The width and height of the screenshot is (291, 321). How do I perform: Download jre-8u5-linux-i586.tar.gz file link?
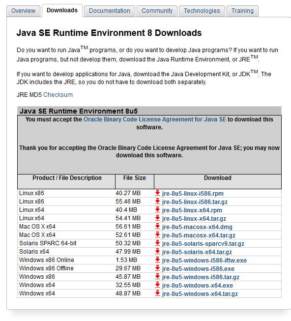[195, 202]
